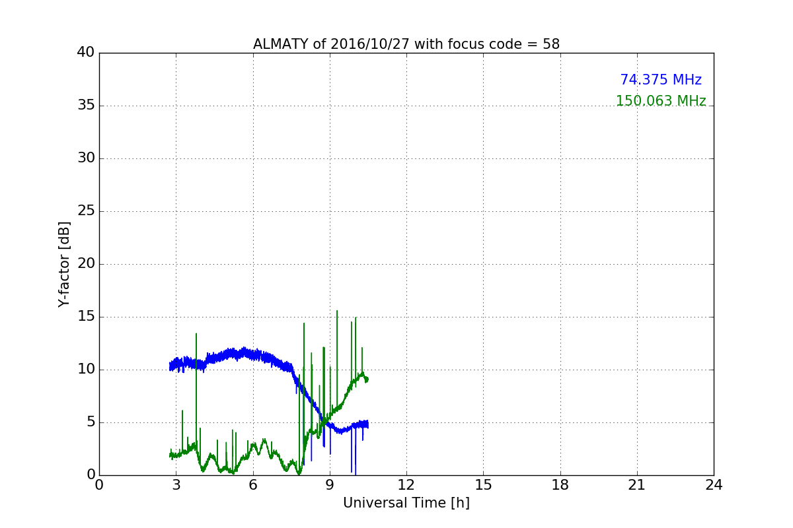The width and height of the screenshot is (793, 528).
Task: Click x-axis tick label '3'
Action: [x=176, y=484]
